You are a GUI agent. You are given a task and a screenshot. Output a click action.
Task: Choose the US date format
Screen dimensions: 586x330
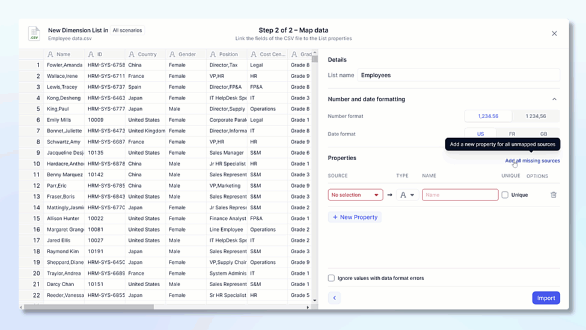[x=480, y=133]
